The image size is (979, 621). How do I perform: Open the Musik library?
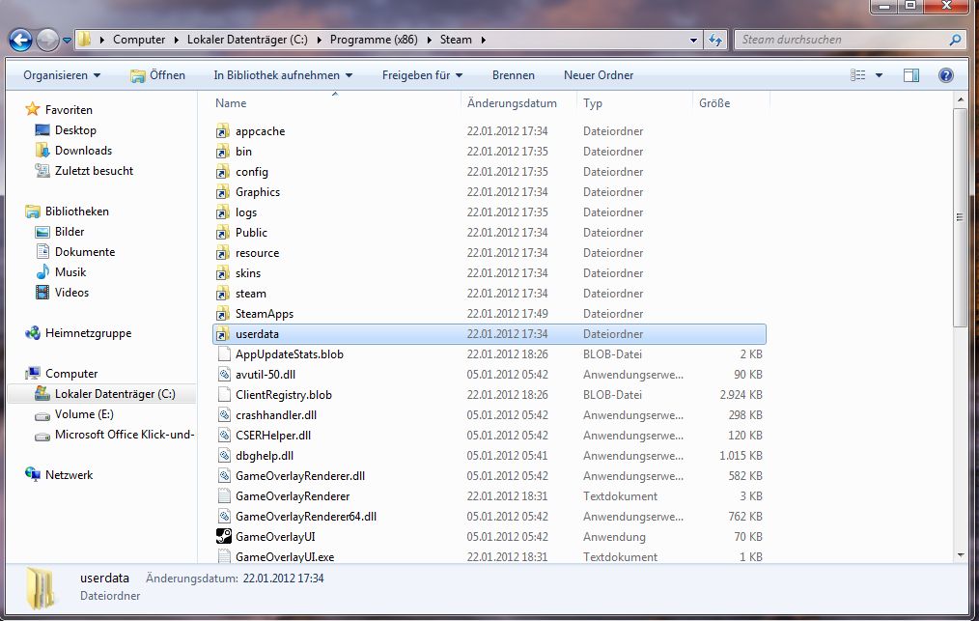pyautogui.click(x=70, y=272)
